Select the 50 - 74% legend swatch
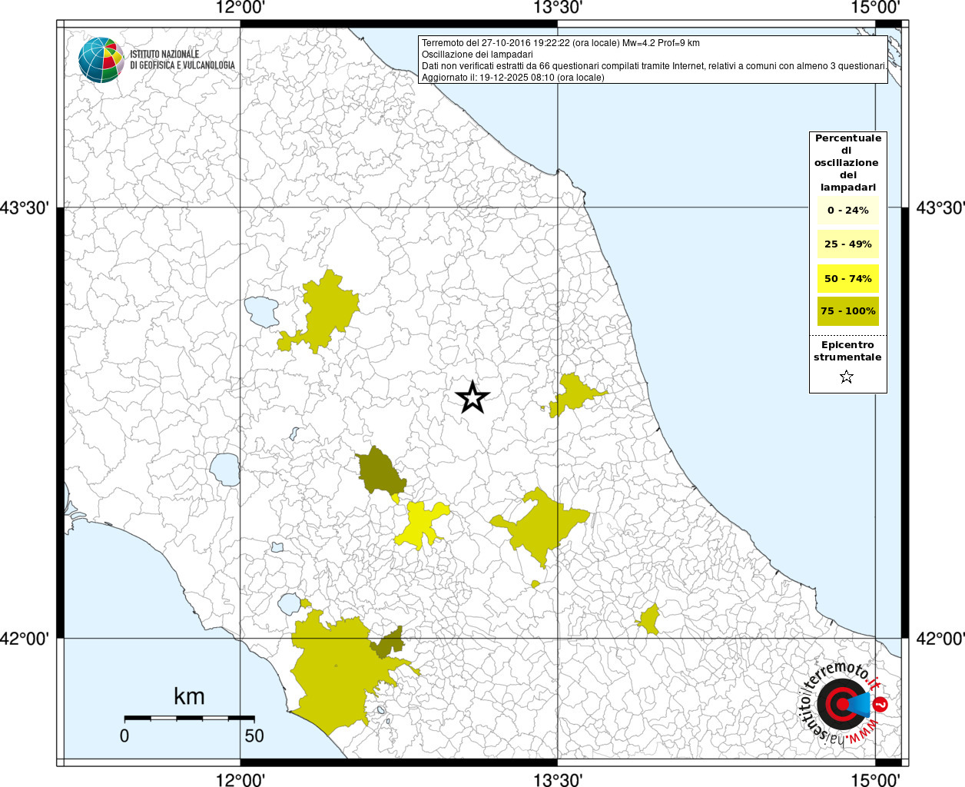 pos(848,278)
